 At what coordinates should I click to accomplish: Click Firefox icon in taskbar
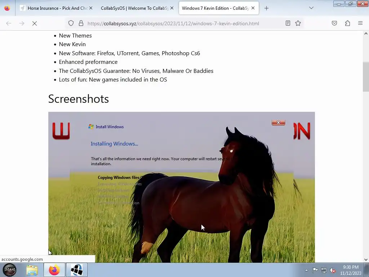[54, 270]
